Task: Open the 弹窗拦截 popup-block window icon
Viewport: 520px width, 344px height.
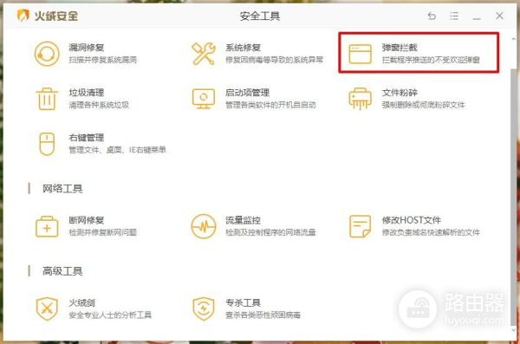Action: tap(360, 54)
